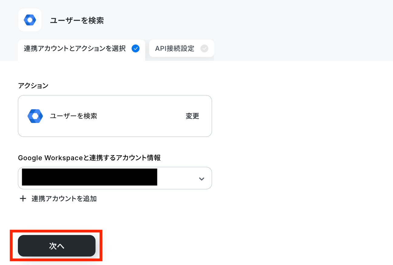Click the gray checkmark on the API接続設定 tab
This screenshot has height=265, width=393.
coord(204,48)
